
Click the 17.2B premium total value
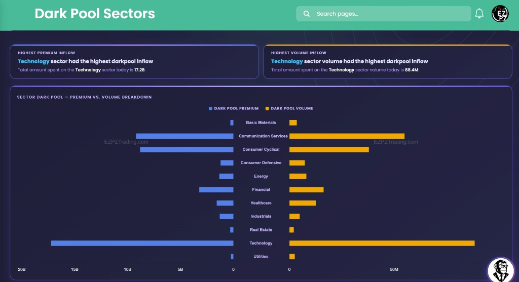(x=139, y=70)
